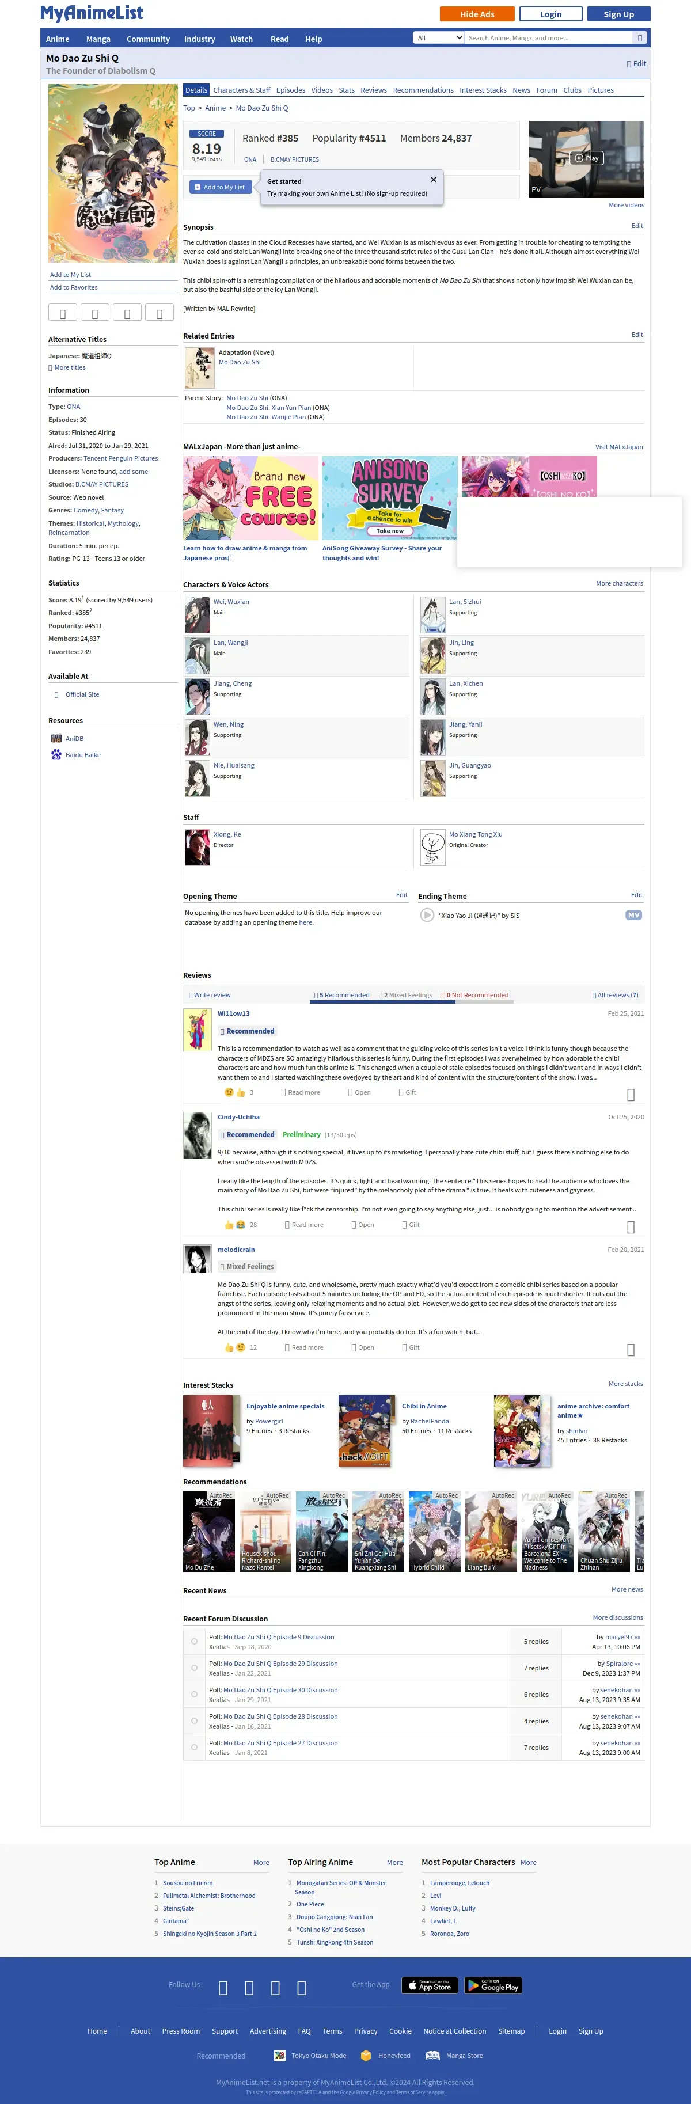Select poll radio for Episode 27 Discussion
The height and width of the screenshot is (2104, 691).
195,1747
